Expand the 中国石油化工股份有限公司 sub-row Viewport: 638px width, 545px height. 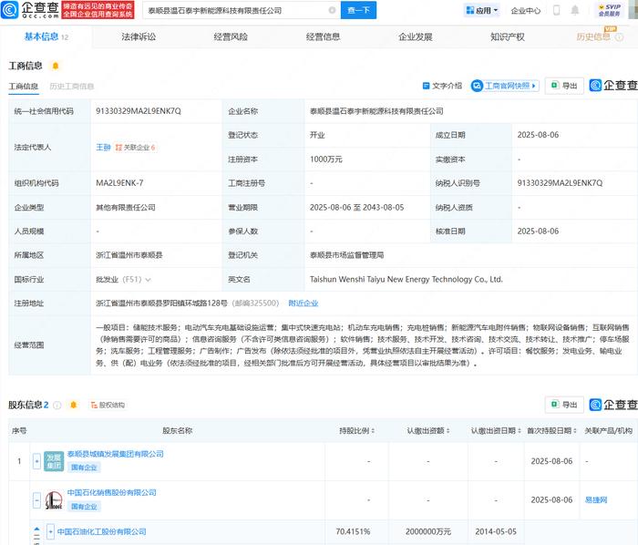pyautogui.click(x=50, y=531)
